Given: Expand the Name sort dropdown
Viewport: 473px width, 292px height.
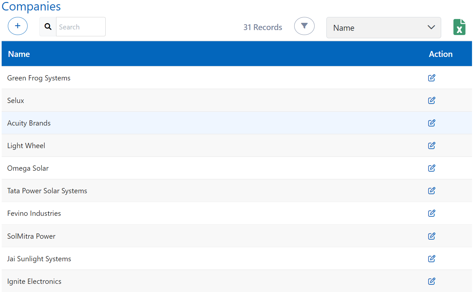Looking at the screenshot, I should 383,28.
